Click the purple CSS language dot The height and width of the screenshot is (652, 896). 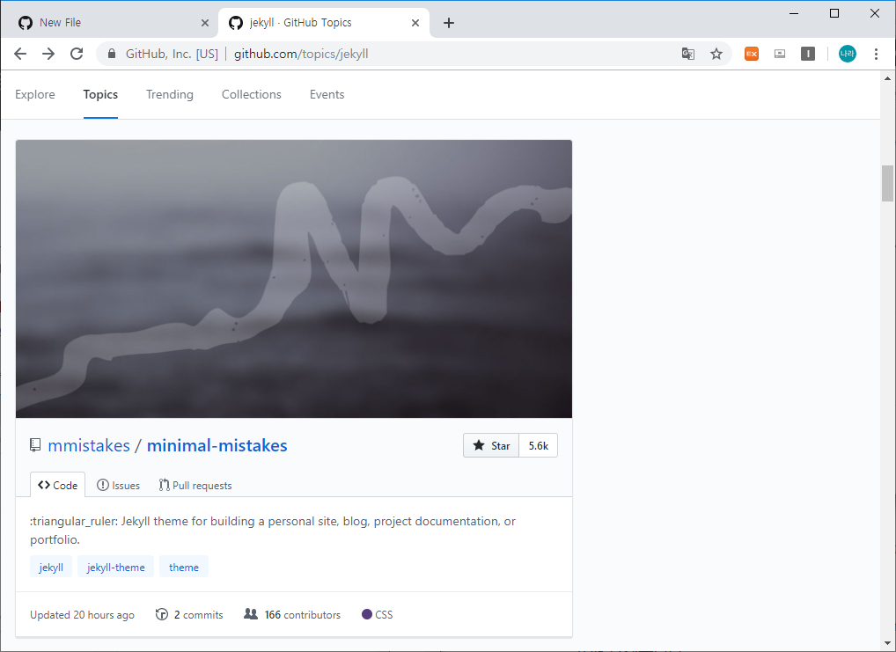pyautogui.click(x=367, y=614)
